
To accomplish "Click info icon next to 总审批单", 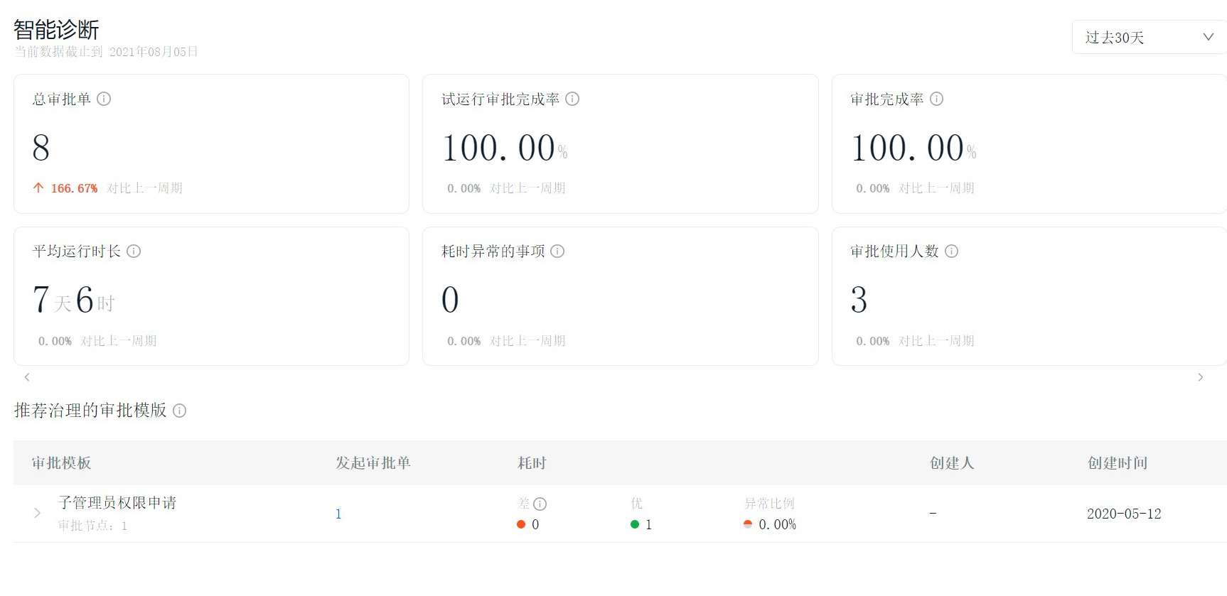I will [x=104, y=99].
